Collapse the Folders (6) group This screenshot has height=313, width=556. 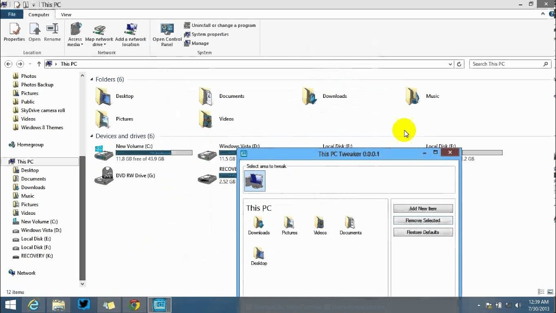pyautogui.click(x=92, y=80)
